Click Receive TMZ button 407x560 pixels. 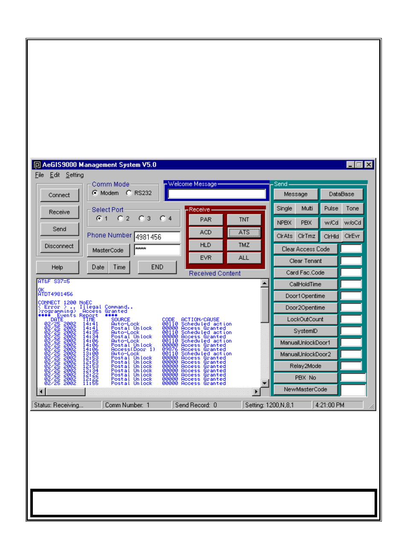tap(244, 245)
